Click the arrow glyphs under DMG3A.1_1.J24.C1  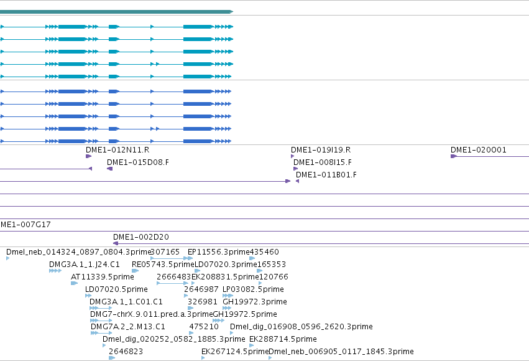coord(55,271)
